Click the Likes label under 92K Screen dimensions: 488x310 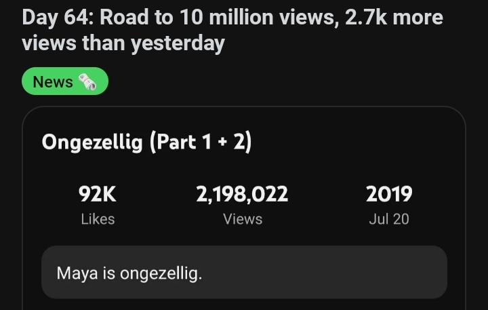click(x=98, y=219)
